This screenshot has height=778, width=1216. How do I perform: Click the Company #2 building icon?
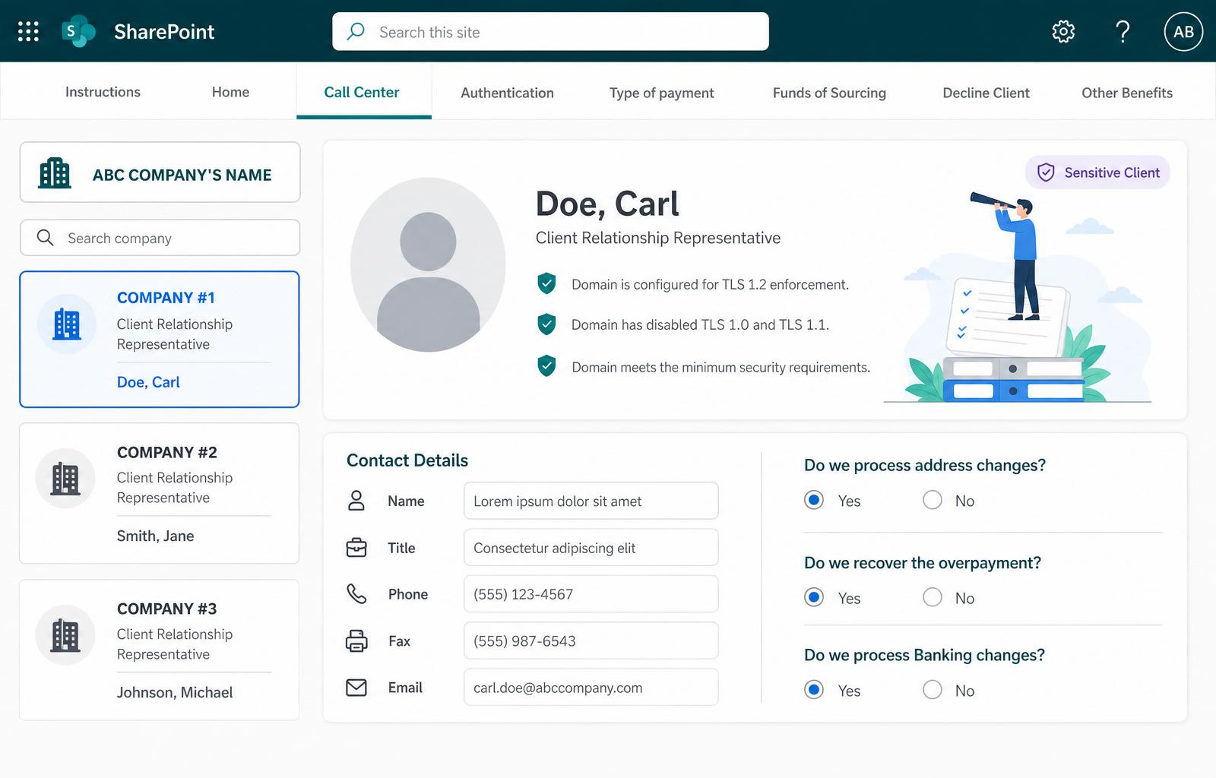(65, 479)
